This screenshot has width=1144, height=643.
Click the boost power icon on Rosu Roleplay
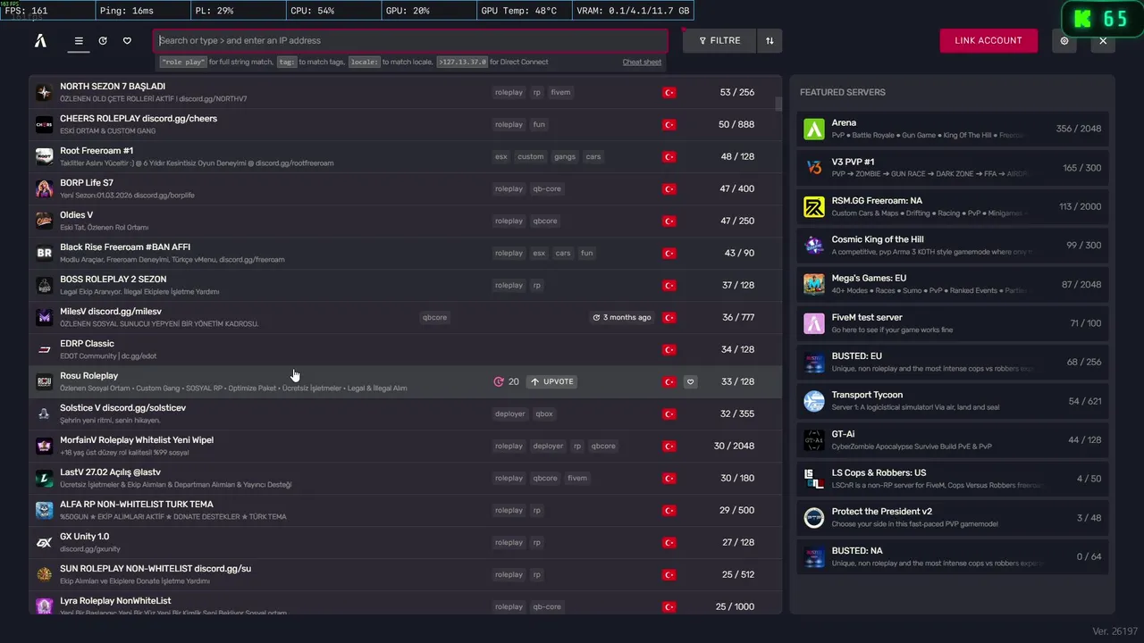pos(499,381)
